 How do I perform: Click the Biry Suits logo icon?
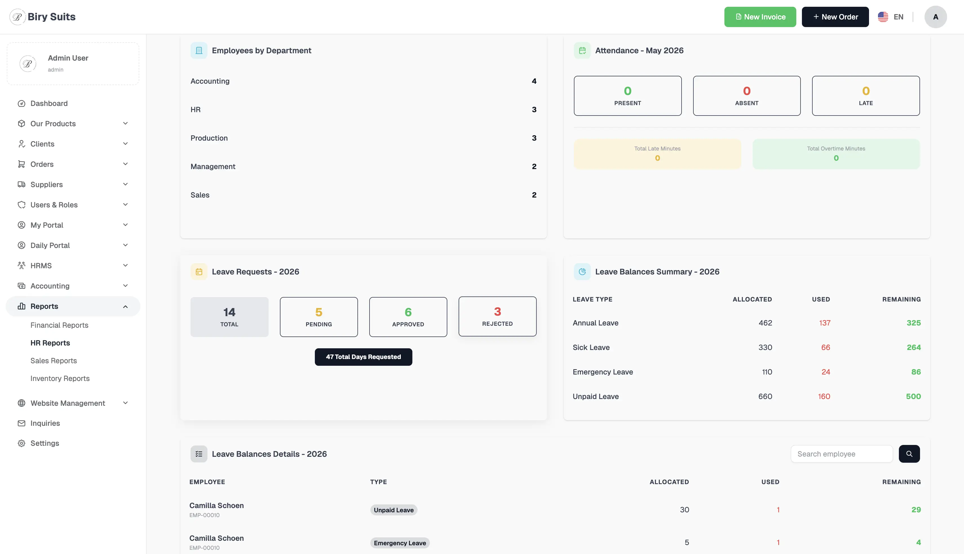(x=17, y=17)
